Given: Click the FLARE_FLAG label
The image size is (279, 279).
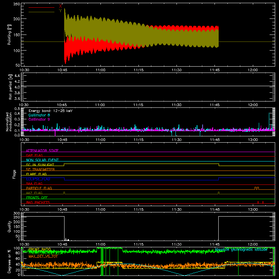Looking at the screenshot, I should (36, 174).
